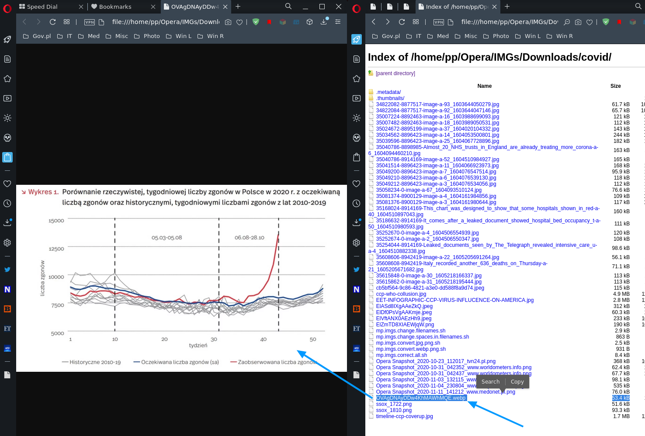Open history clock icon in left sidebar
Screen dimensions: 645x436
7,204
